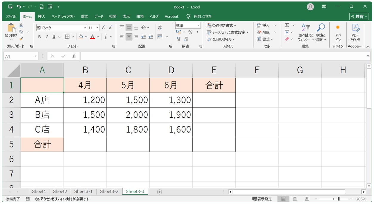Click the Undo arrow icon
The width and height of the screenshot is (374, 204).
point(19,7)
